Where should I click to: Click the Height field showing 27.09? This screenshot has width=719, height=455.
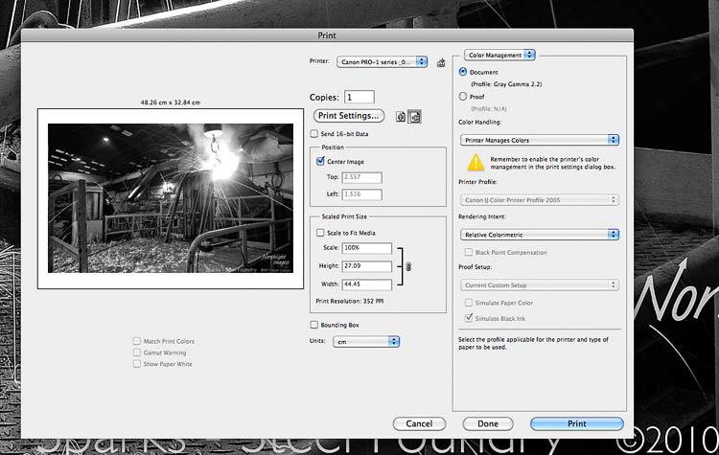pyautogui.click(x=367, y=266)
